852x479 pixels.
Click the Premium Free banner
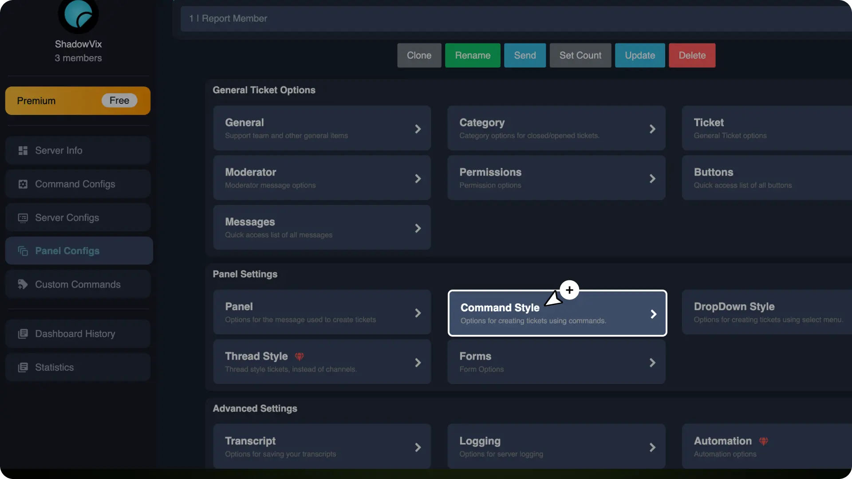[78, 101]
